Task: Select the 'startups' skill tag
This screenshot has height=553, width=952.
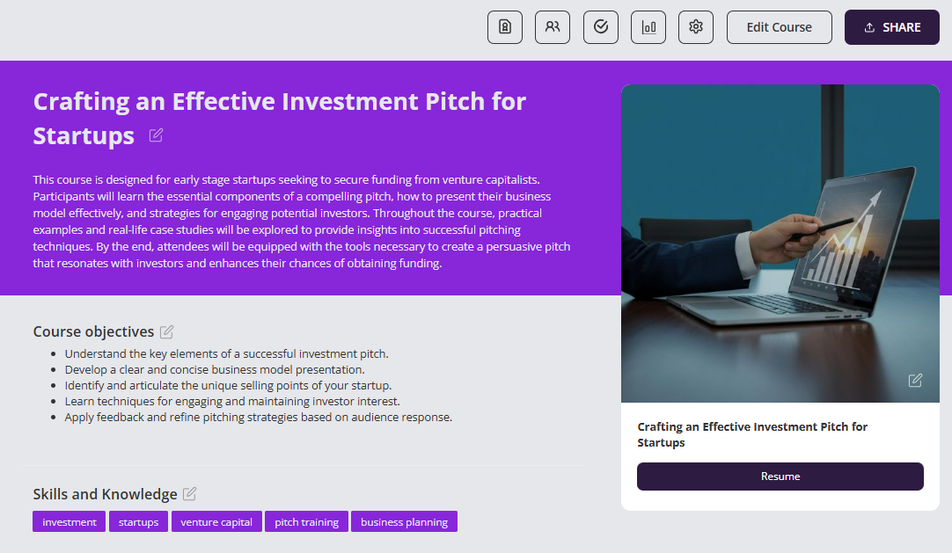Action: click(139, 522)
